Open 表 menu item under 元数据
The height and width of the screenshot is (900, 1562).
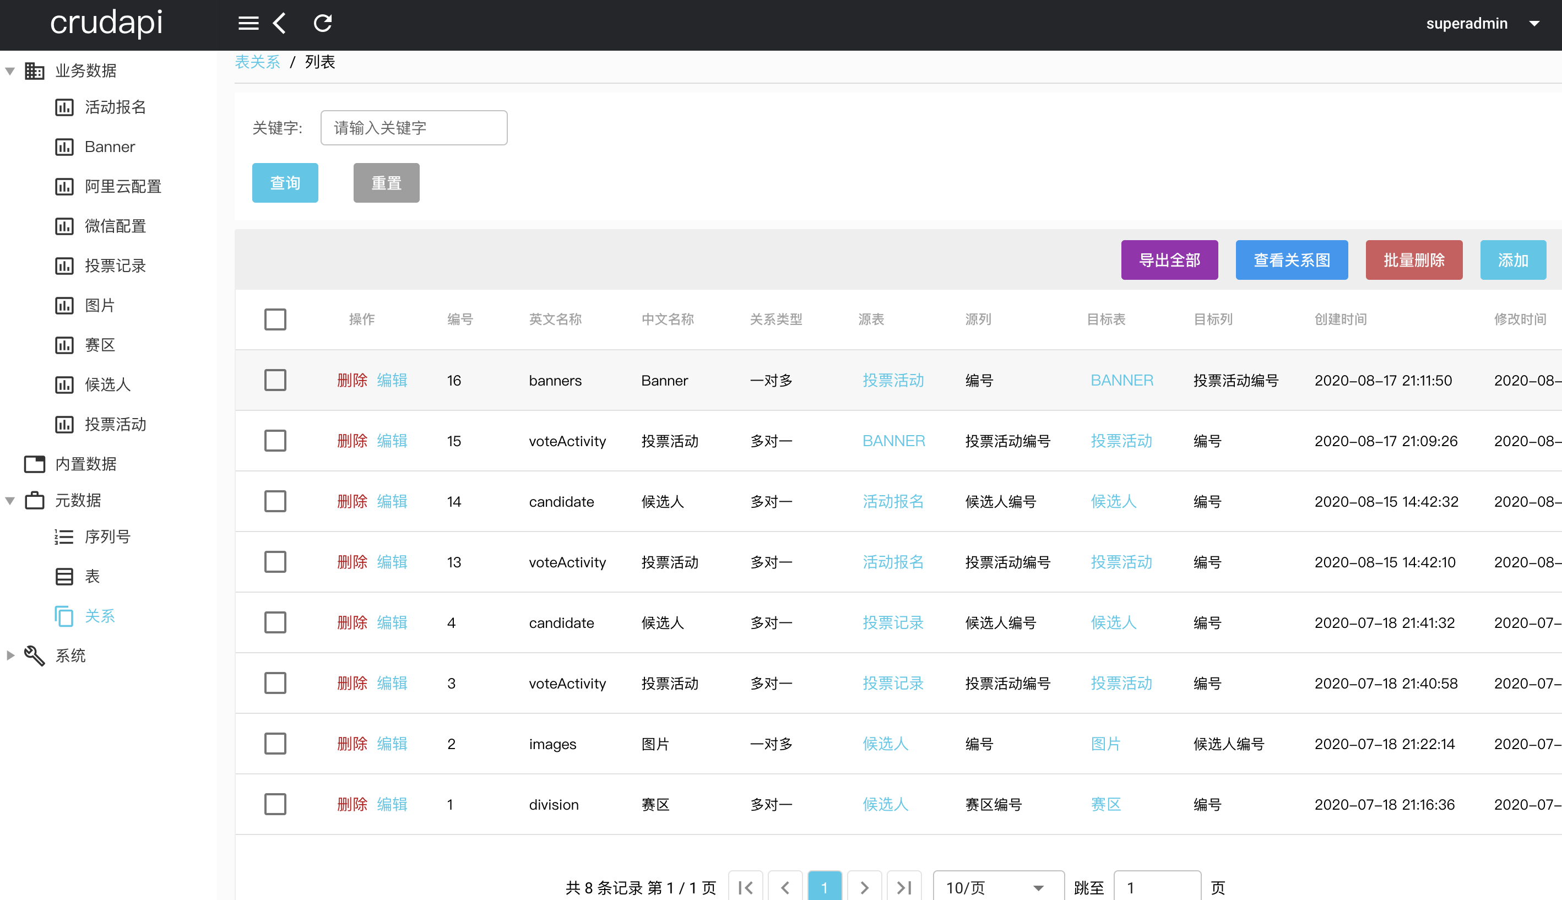coord(92,576)
